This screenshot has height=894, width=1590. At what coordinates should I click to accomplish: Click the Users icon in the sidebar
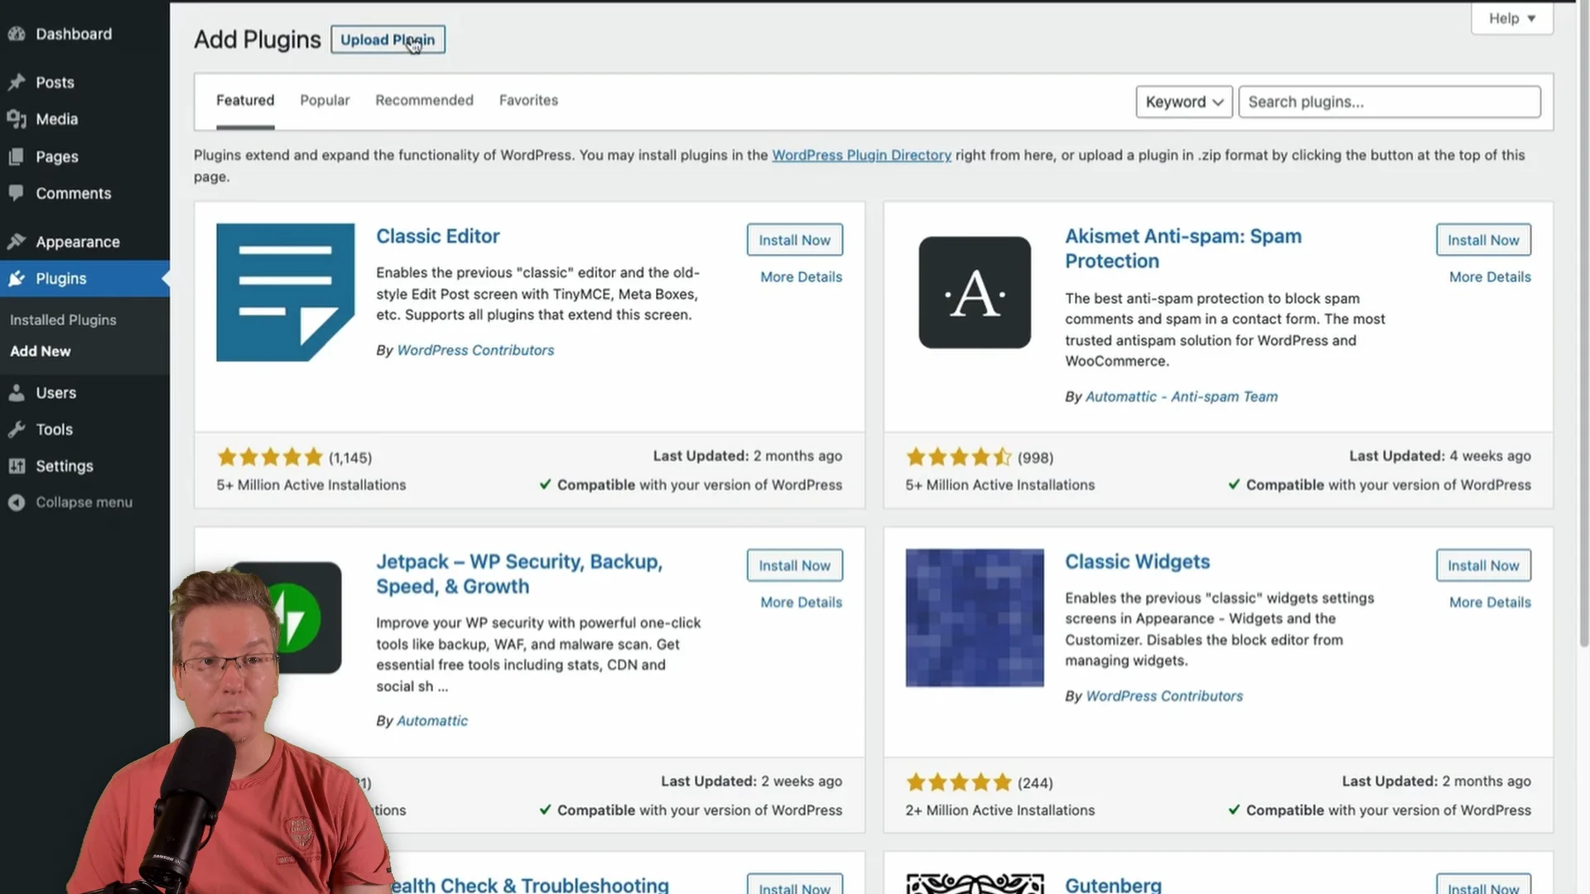click(18, 392)
